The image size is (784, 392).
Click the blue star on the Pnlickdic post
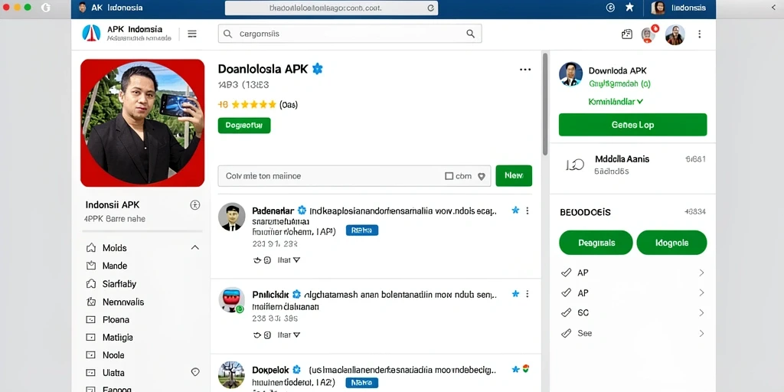coord(515,294)
